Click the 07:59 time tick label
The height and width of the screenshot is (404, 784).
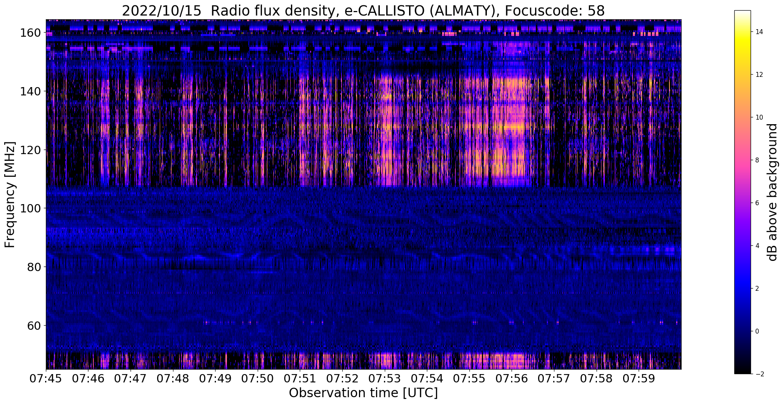tap(639, 378)
